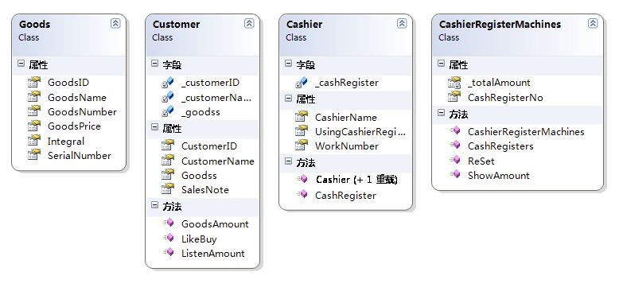Click the _totalAmount property icon
Image resolution: width=623 pixels, height=299 pixels.
pos(454,83)
